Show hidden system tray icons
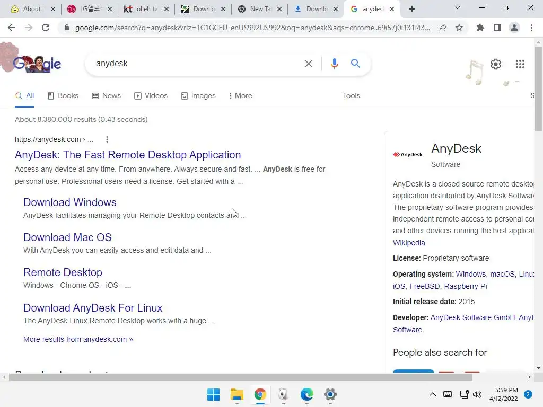This screenshot has width=543, height=407. 433,394
